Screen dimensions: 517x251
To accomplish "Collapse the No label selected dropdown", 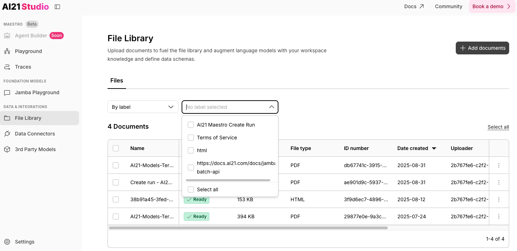I will (271, 107).
